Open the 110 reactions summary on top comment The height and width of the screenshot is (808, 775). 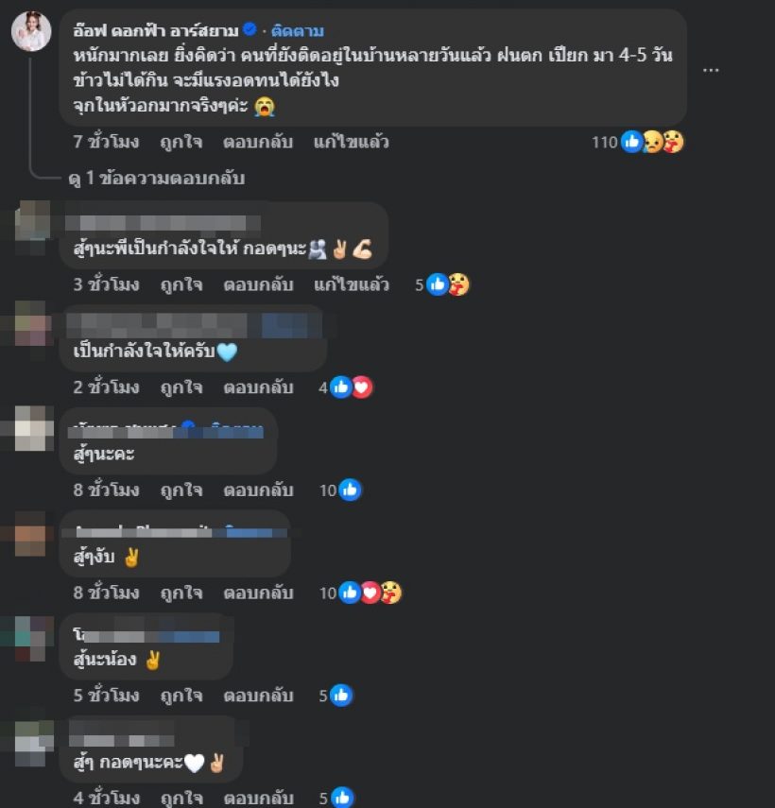(x=637, y=142)
